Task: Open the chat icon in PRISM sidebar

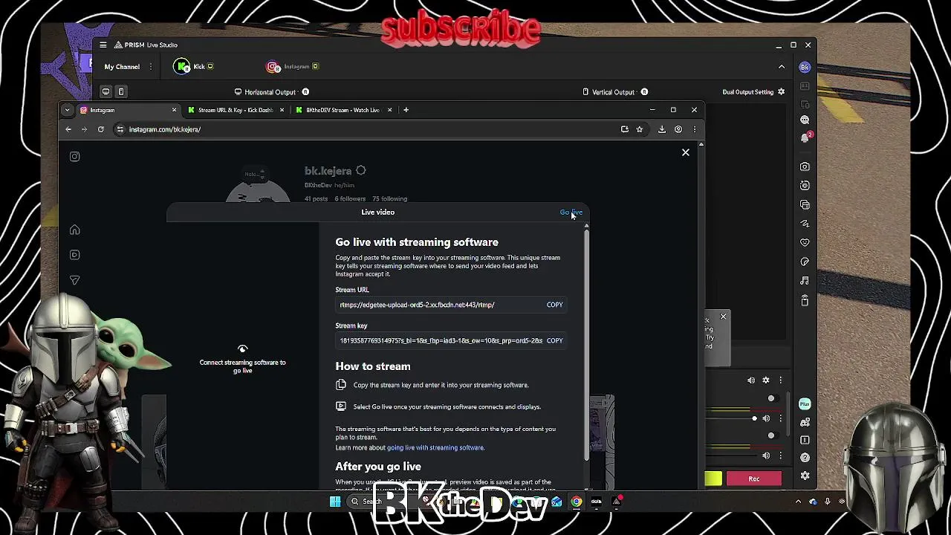Action: click(805, 120)
